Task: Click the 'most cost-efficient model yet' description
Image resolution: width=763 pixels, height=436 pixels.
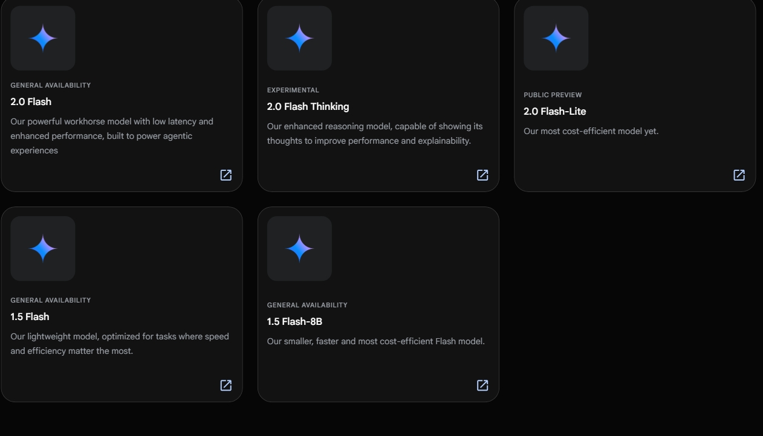Action: (591, 131)
